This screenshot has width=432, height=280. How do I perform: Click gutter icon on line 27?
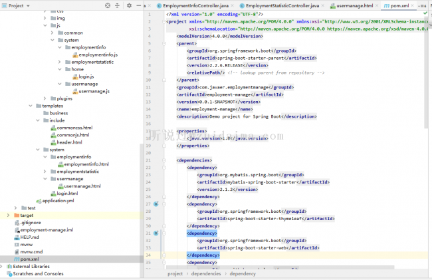(155, 205)
